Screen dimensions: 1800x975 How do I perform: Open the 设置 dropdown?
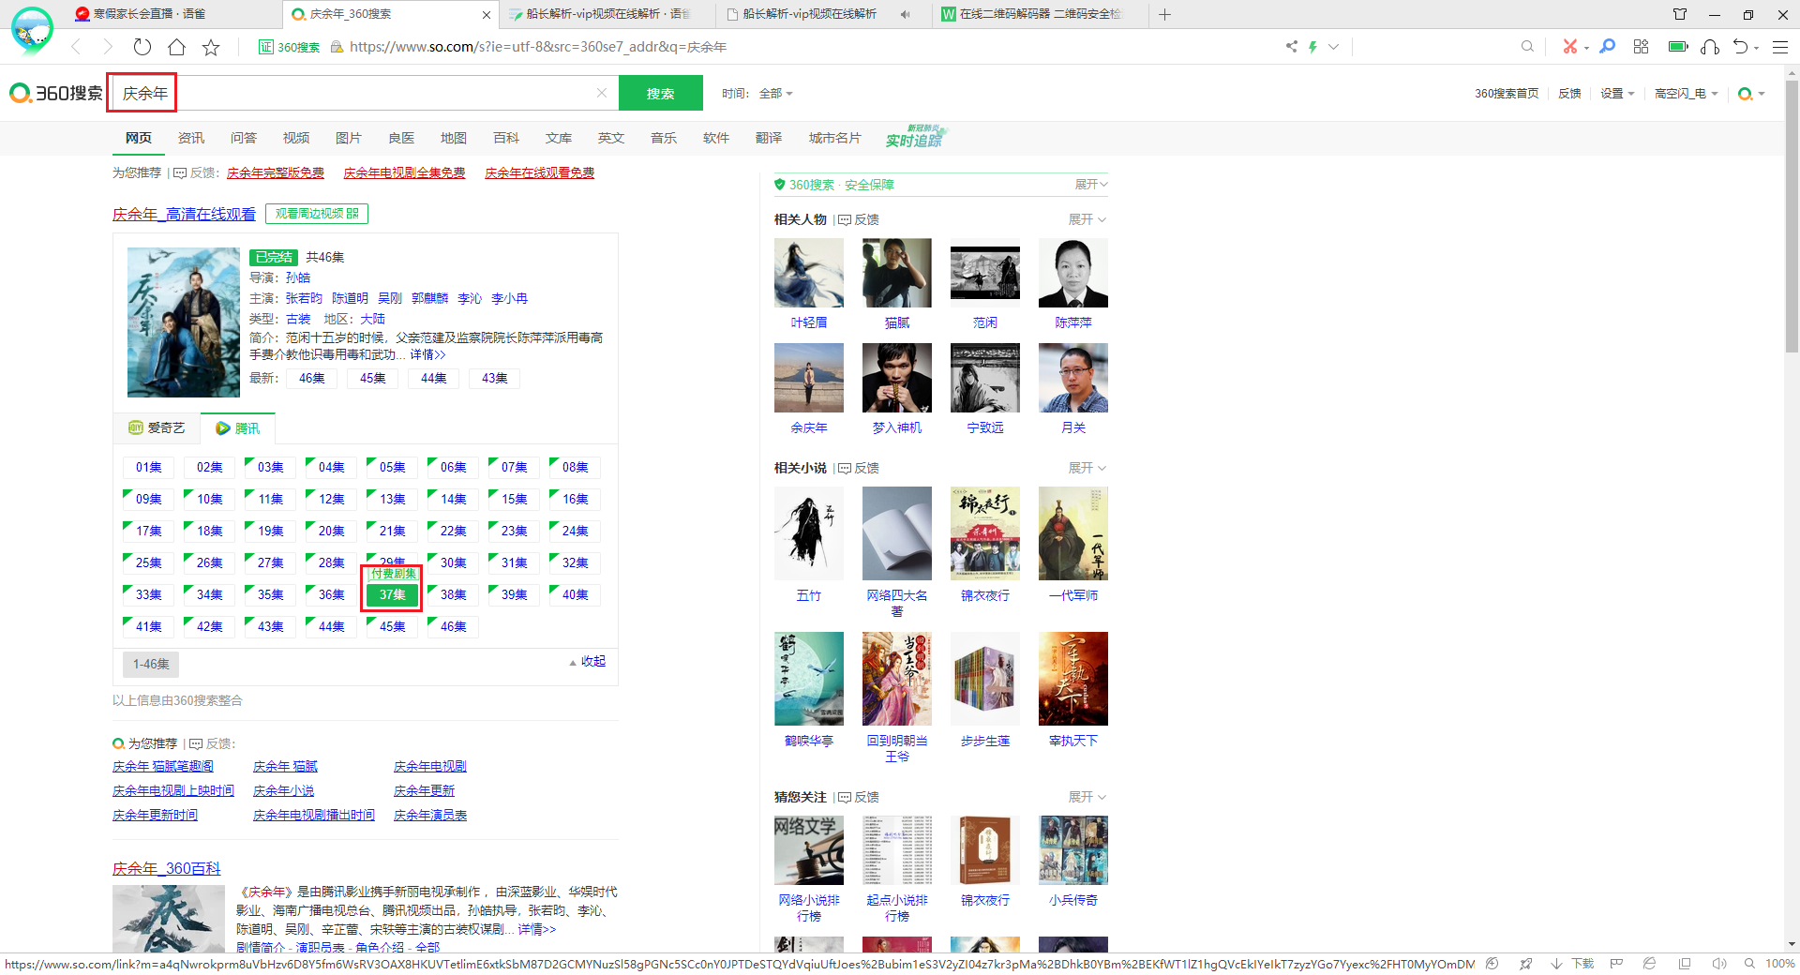[x=1617, y=94]
